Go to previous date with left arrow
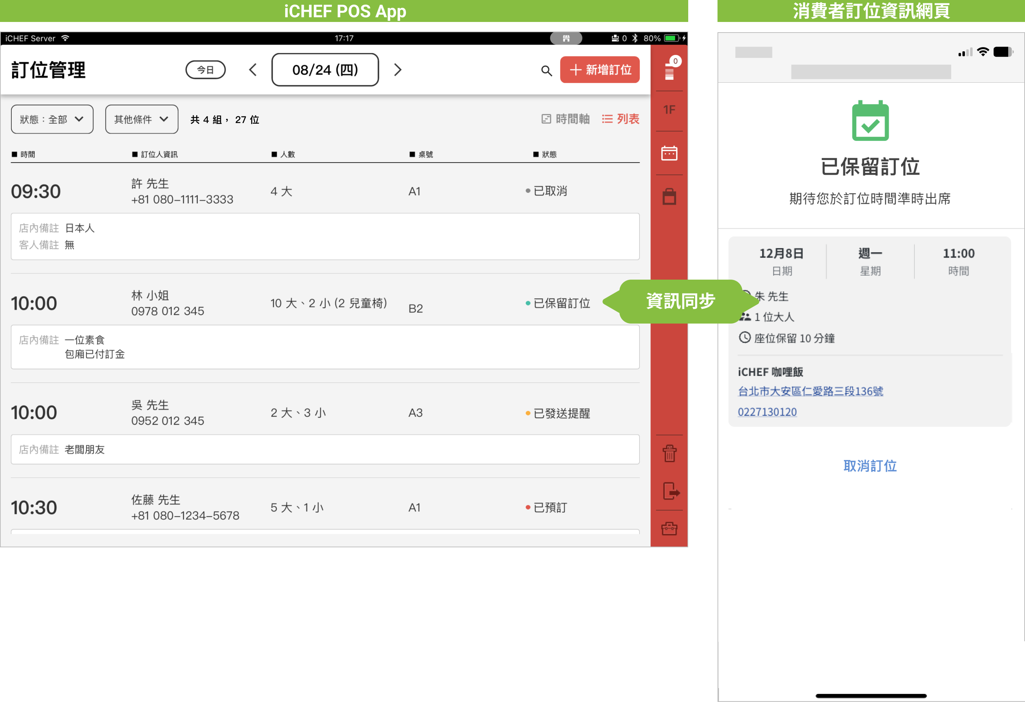1025x702 pixels. click(253, 70)
